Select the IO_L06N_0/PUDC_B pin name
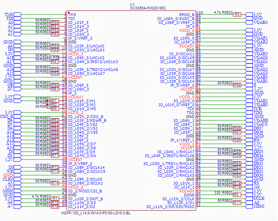Image resolution: width=278 pixels, height=221 pixels. (x=176, y=19)
